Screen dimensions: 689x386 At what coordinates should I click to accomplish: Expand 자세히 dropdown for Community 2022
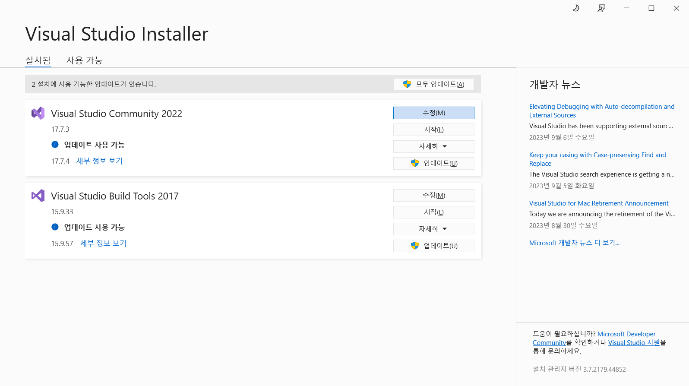pos(433,146)
